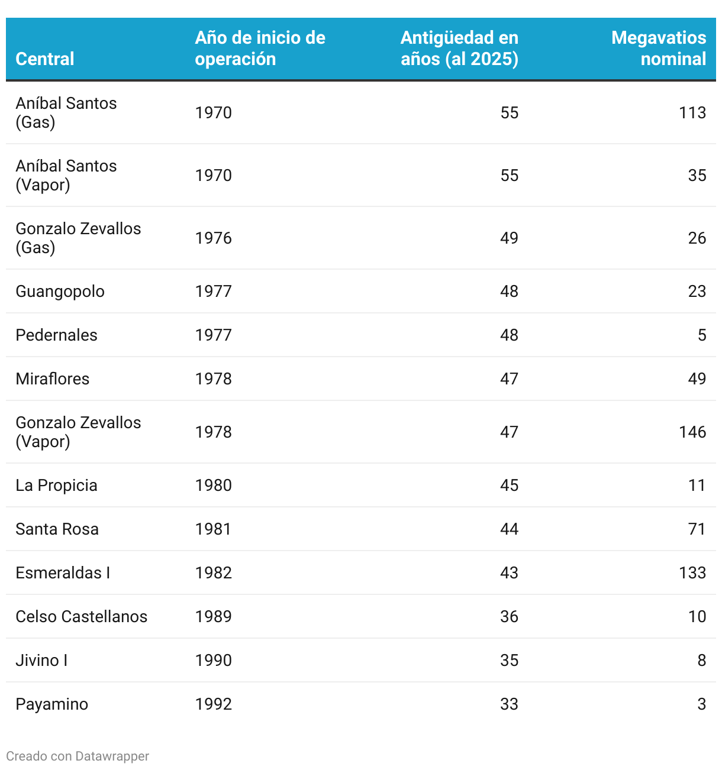
Task: Click the Pedernales row label
Action: [x=56, y=335]
